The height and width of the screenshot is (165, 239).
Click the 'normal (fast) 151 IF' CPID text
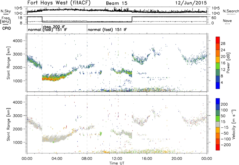pyautogui.click(x=107, y=29)
